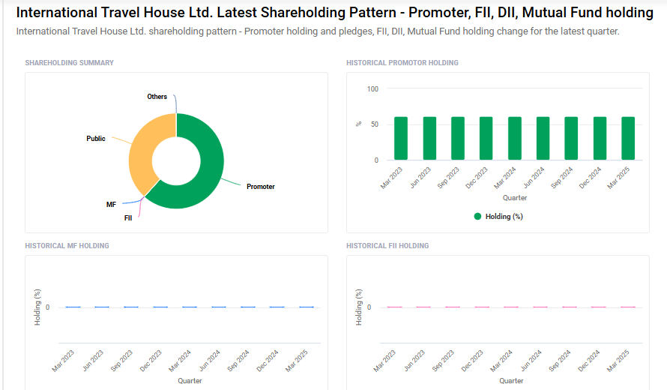Select the Others label on donut chart
The width and height of the screenshot is (667, 390).
pyautogui.click(x=157, y=97)
